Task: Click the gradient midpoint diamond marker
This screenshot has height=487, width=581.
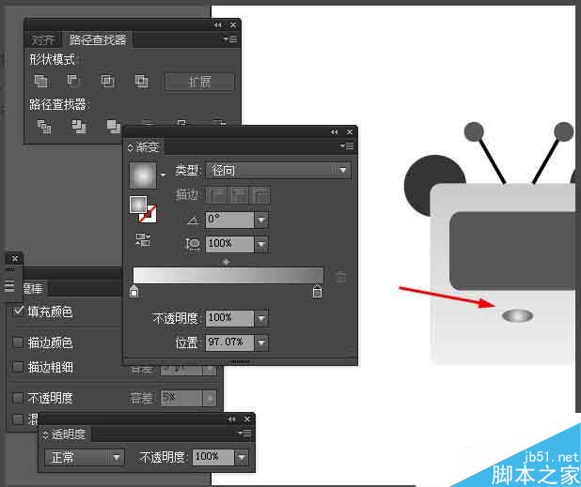Action: (226, 262)
